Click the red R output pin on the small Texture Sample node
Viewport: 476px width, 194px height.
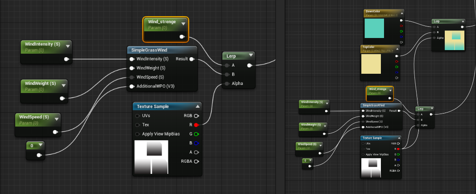tap(398, 149)
